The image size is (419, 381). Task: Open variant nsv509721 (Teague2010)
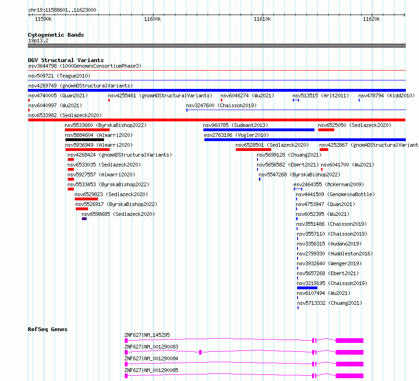click(59, 76)
